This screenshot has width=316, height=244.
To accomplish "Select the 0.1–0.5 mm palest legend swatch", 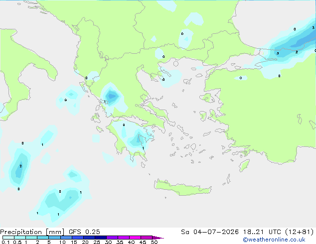I will (x=8, y=238).
